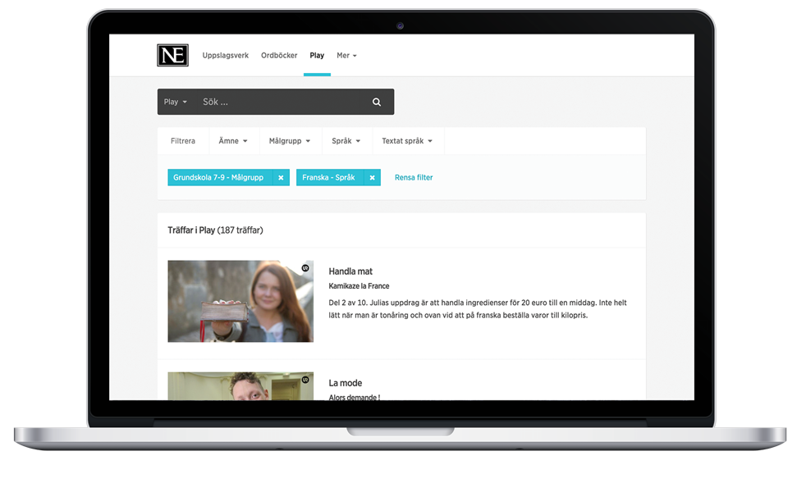
Task: Open the Textat språk filter dropdown
Action: [x=407, y=141]
